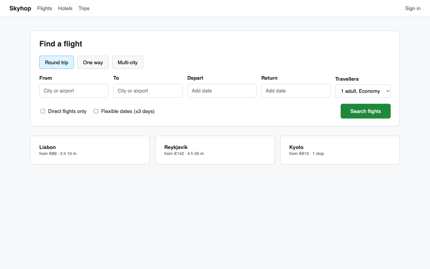Image resolution: width=430 pixels, height=269 pixels.
Task: Open the Depart date field
Action: pos(222,91)
